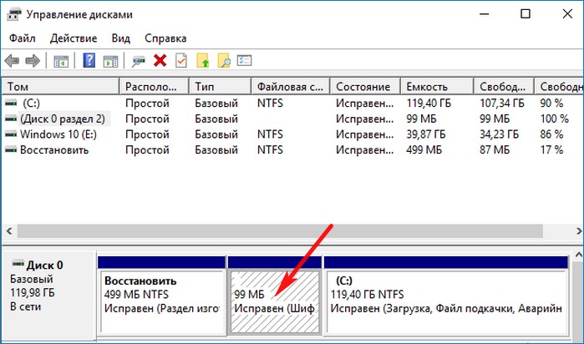Sort by the Тип column header
The width and height of the screenshot is (584, 344).
tap(220, 87)
